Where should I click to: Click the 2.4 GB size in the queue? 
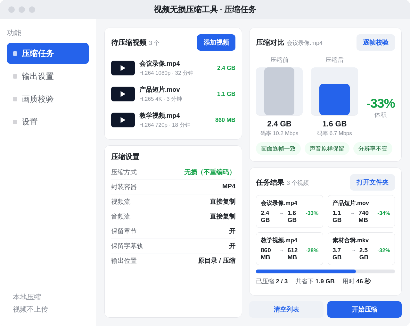click(226, 68)
